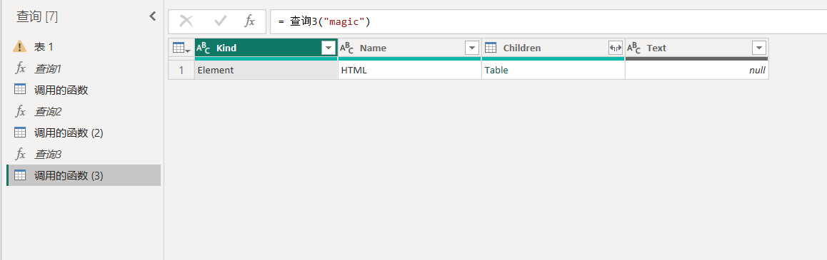Screen dimensions: 827x260
Task: Click table icon of 调用的函数 (3)
Action: [x=20, y=175]
